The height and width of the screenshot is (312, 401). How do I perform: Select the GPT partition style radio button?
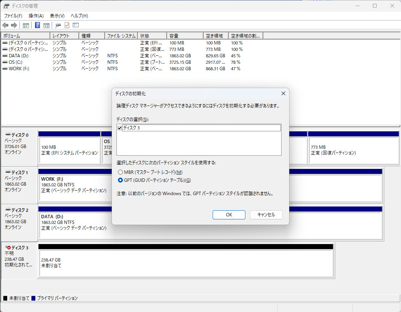pyautogui.click(x=120, y=180)
